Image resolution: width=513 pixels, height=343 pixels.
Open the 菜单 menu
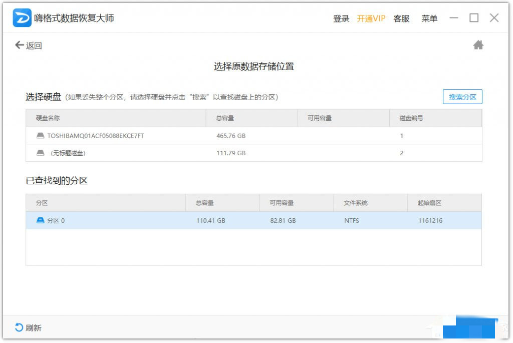429,19
